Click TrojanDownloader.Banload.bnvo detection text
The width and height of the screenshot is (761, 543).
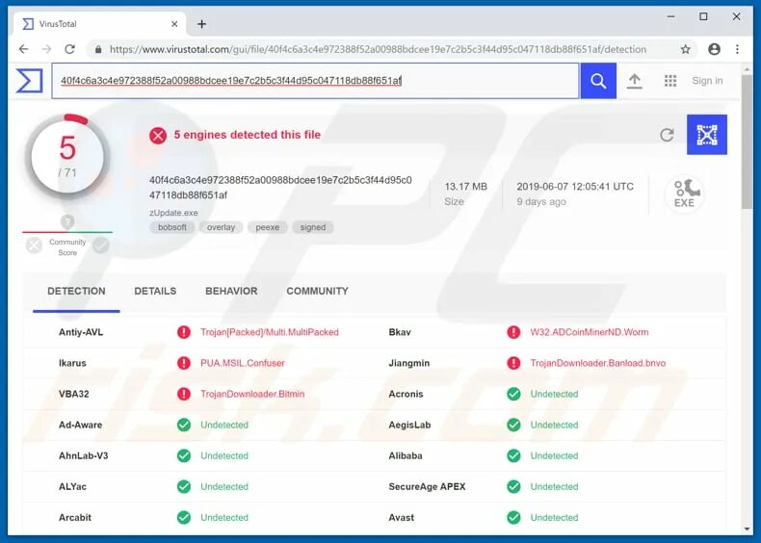click(x=598, y=363)
